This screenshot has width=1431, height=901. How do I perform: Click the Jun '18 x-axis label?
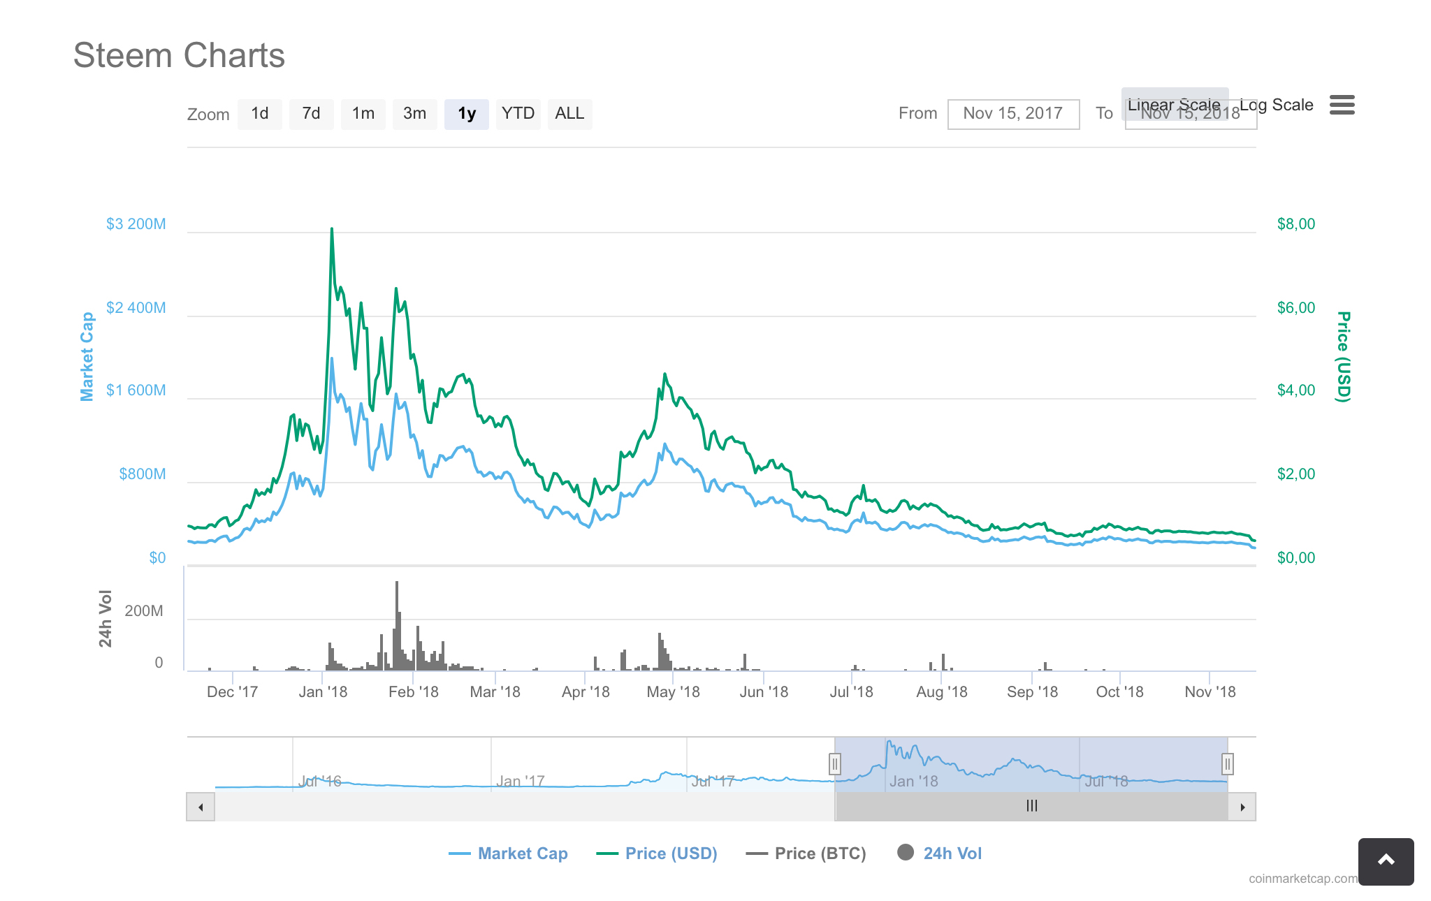pos(764,692)
